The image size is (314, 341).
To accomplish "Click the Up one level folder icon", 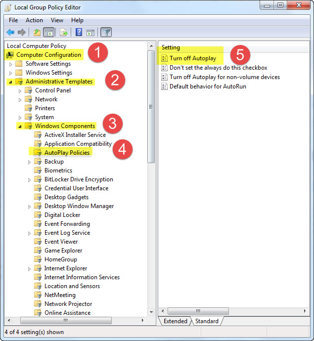I will click(x=37, y=33).
